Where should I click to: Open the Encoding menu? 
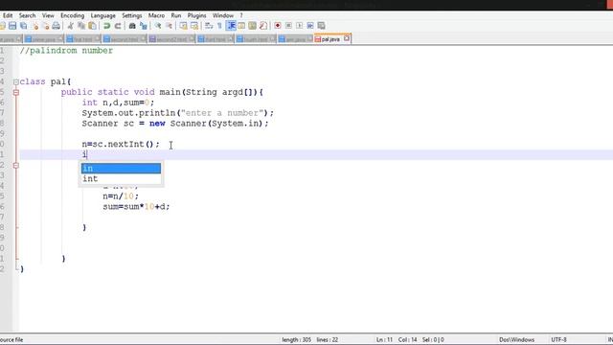pos(73,15)
